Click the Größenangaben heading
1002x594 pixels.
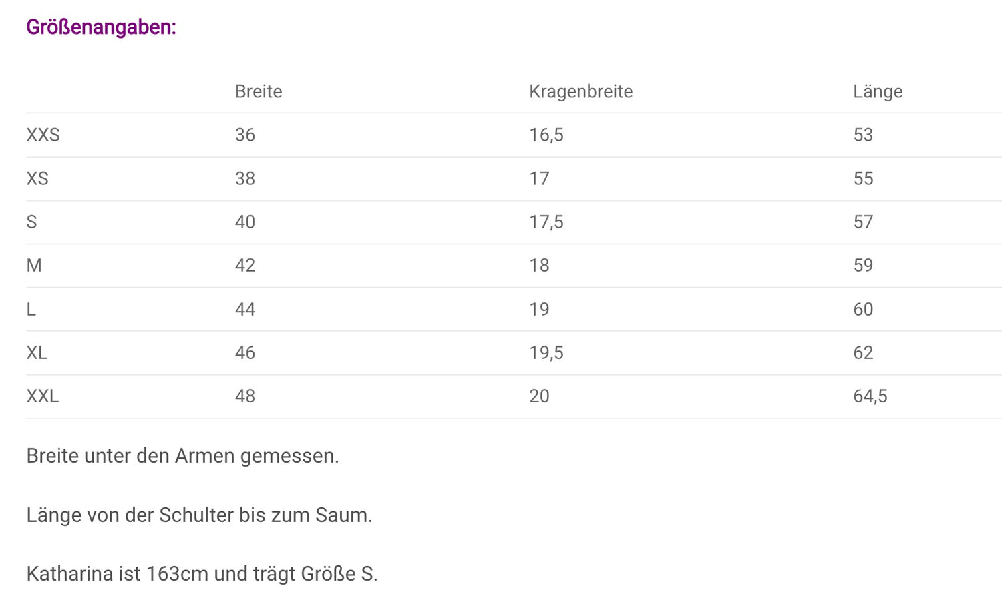coord(101,27)
